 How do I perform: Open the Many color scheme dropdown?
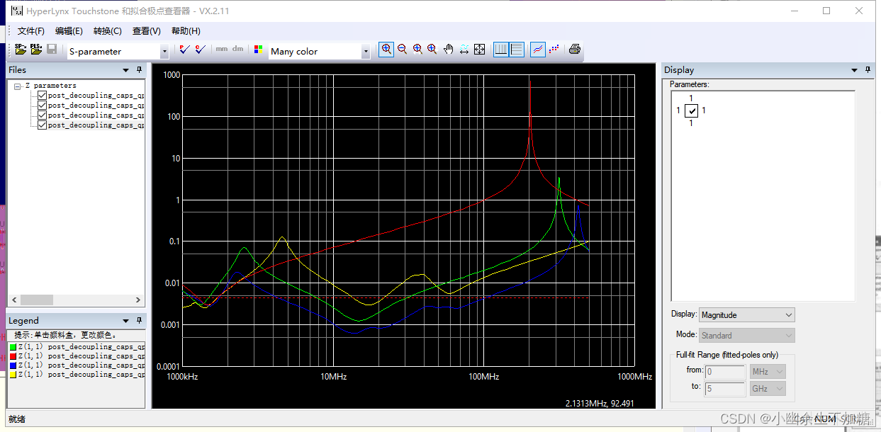pyautogui.click(x=366, y=51)
